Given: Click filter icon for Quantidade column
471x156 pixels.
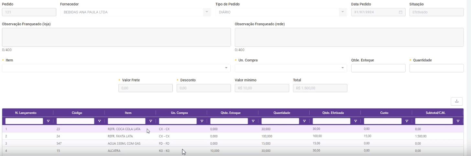Looking at the screenshot, I should (304, 121).
